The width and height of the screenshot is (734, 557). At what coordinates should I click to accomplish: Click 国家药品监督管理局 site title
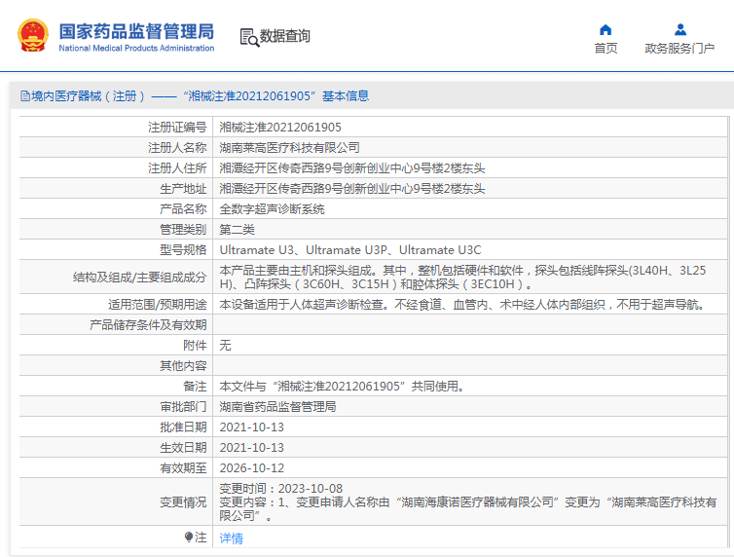click(136, 31)
